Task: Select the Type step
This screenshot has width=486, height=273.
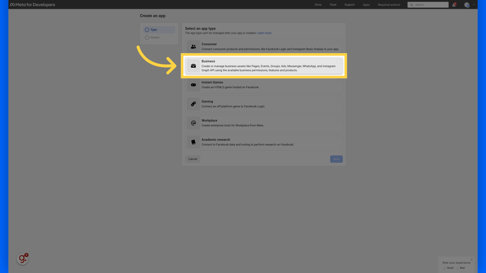Action: [159, 30]
